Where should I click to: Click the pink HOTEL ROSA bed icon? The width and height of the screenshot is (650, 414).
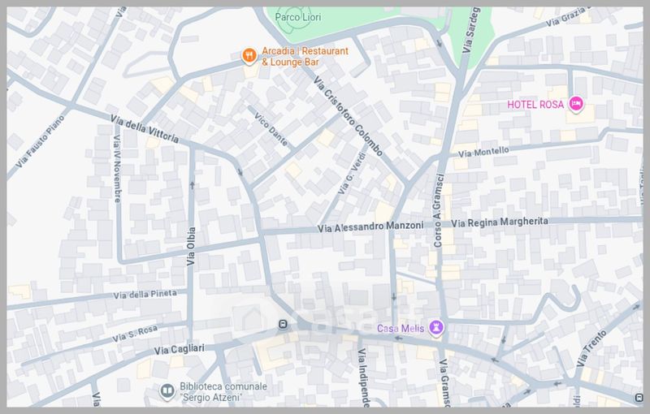pyautogui.click(x=576, y=103)
